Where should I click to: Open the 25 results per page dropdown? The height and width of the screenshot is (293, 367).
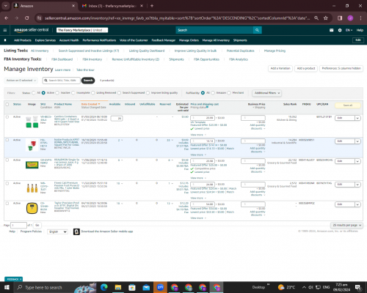346,225
